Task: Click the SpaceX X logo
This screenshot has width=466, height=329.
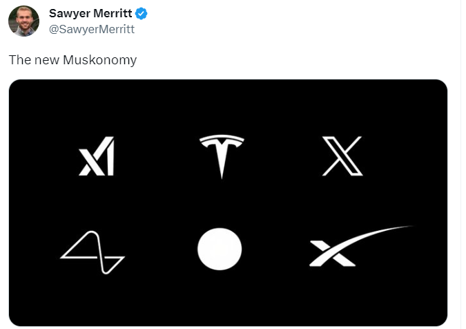Action: (x=333, y=254)
